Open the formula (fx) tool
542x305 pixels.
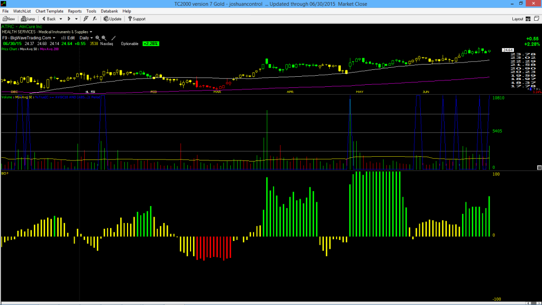click(x=95, y=19)
